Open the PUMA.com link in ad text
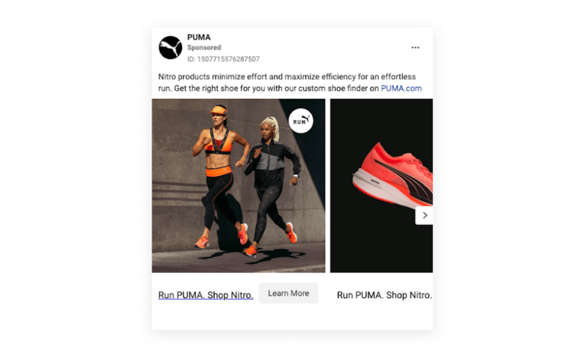This screenshot has width=585, height=356. pos(401,89)
